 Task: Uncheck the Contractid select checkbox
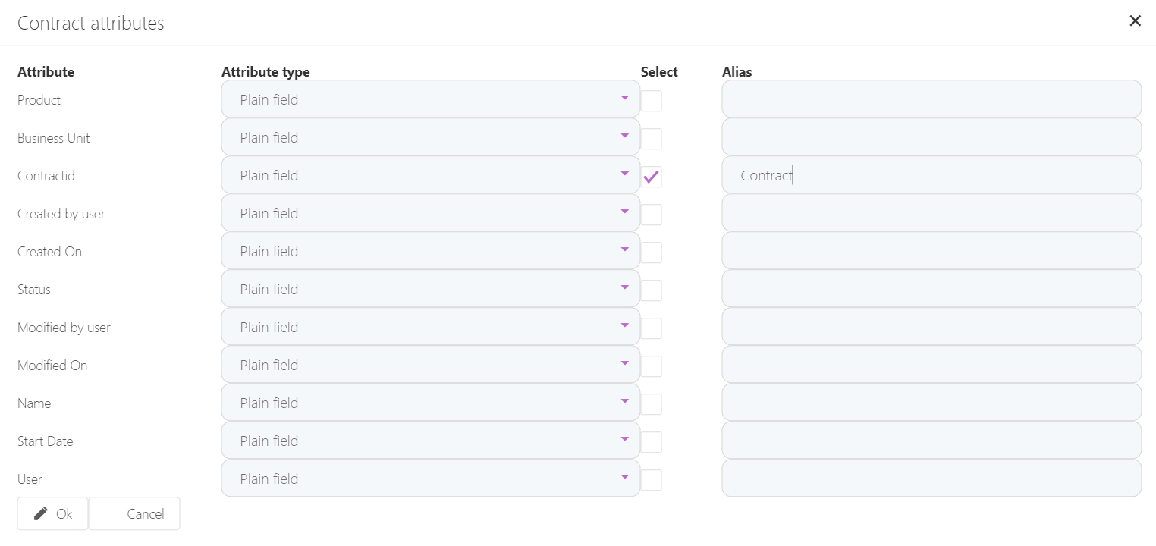click(x=651, y=175)
